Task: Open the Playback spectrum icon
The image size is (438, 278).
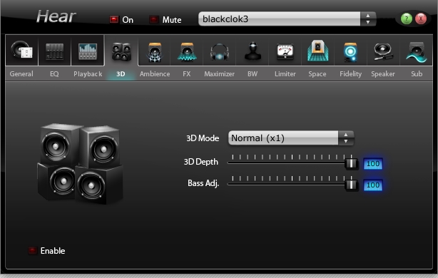Action: [x=88, y=51]
